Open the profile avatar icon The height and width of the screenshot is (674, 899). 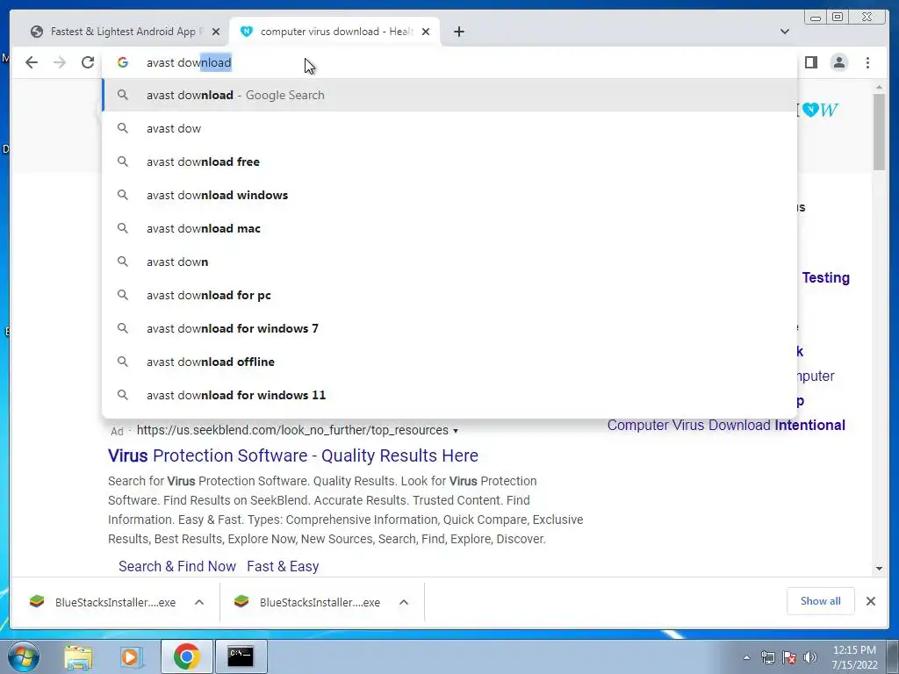point(838,62)
